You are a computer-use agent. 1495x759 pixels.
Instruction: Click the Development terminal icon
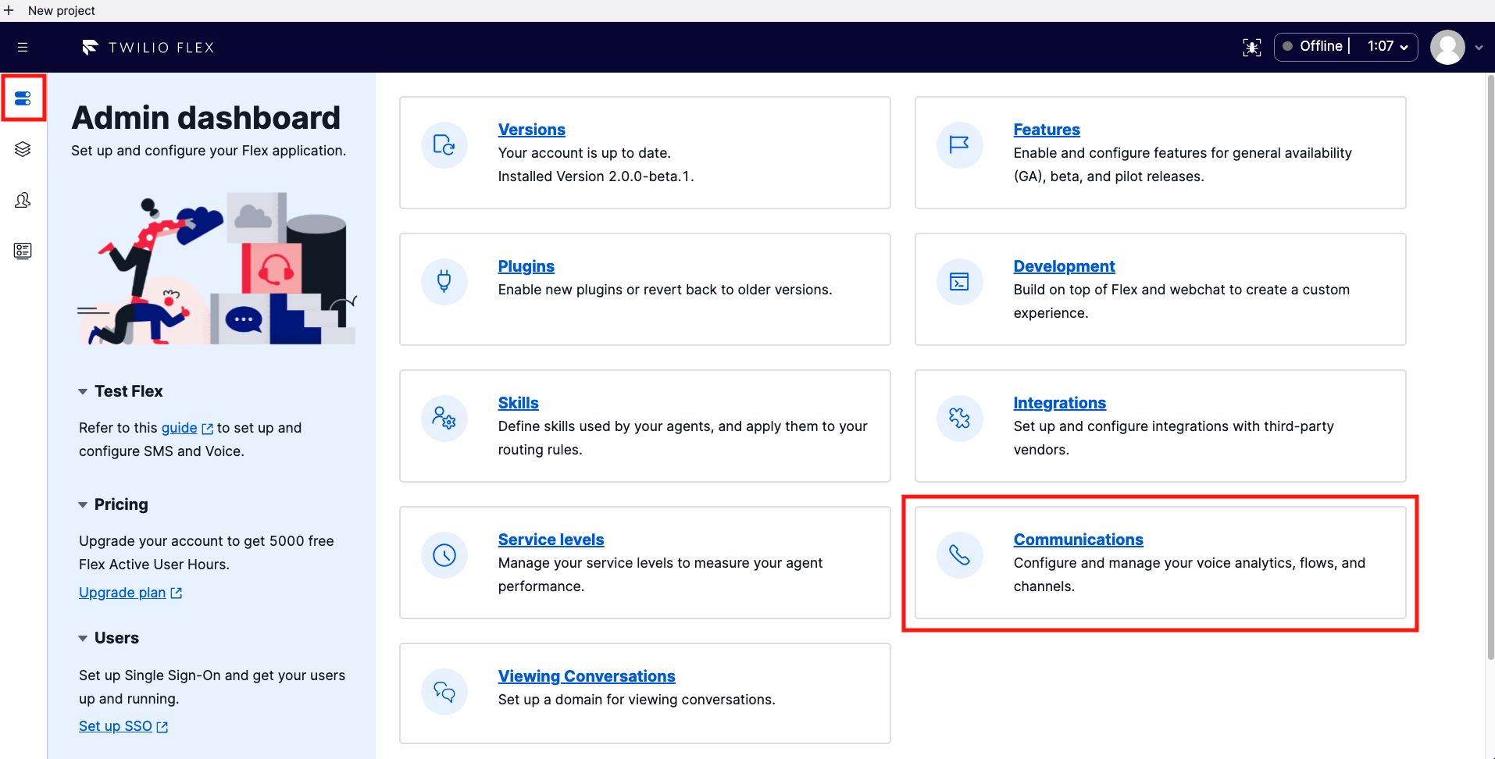960,282
